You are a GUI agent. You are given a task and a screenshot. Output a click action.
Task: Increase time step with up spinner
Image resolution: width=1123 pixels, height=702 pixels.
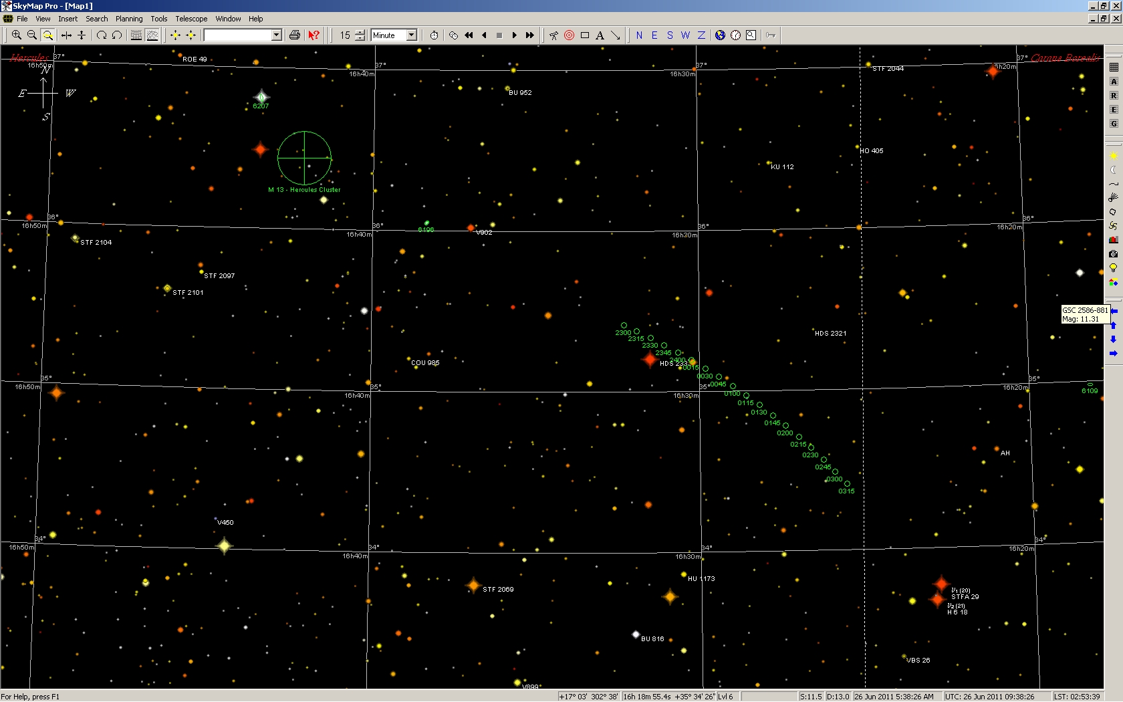click(x=360, y=32)
